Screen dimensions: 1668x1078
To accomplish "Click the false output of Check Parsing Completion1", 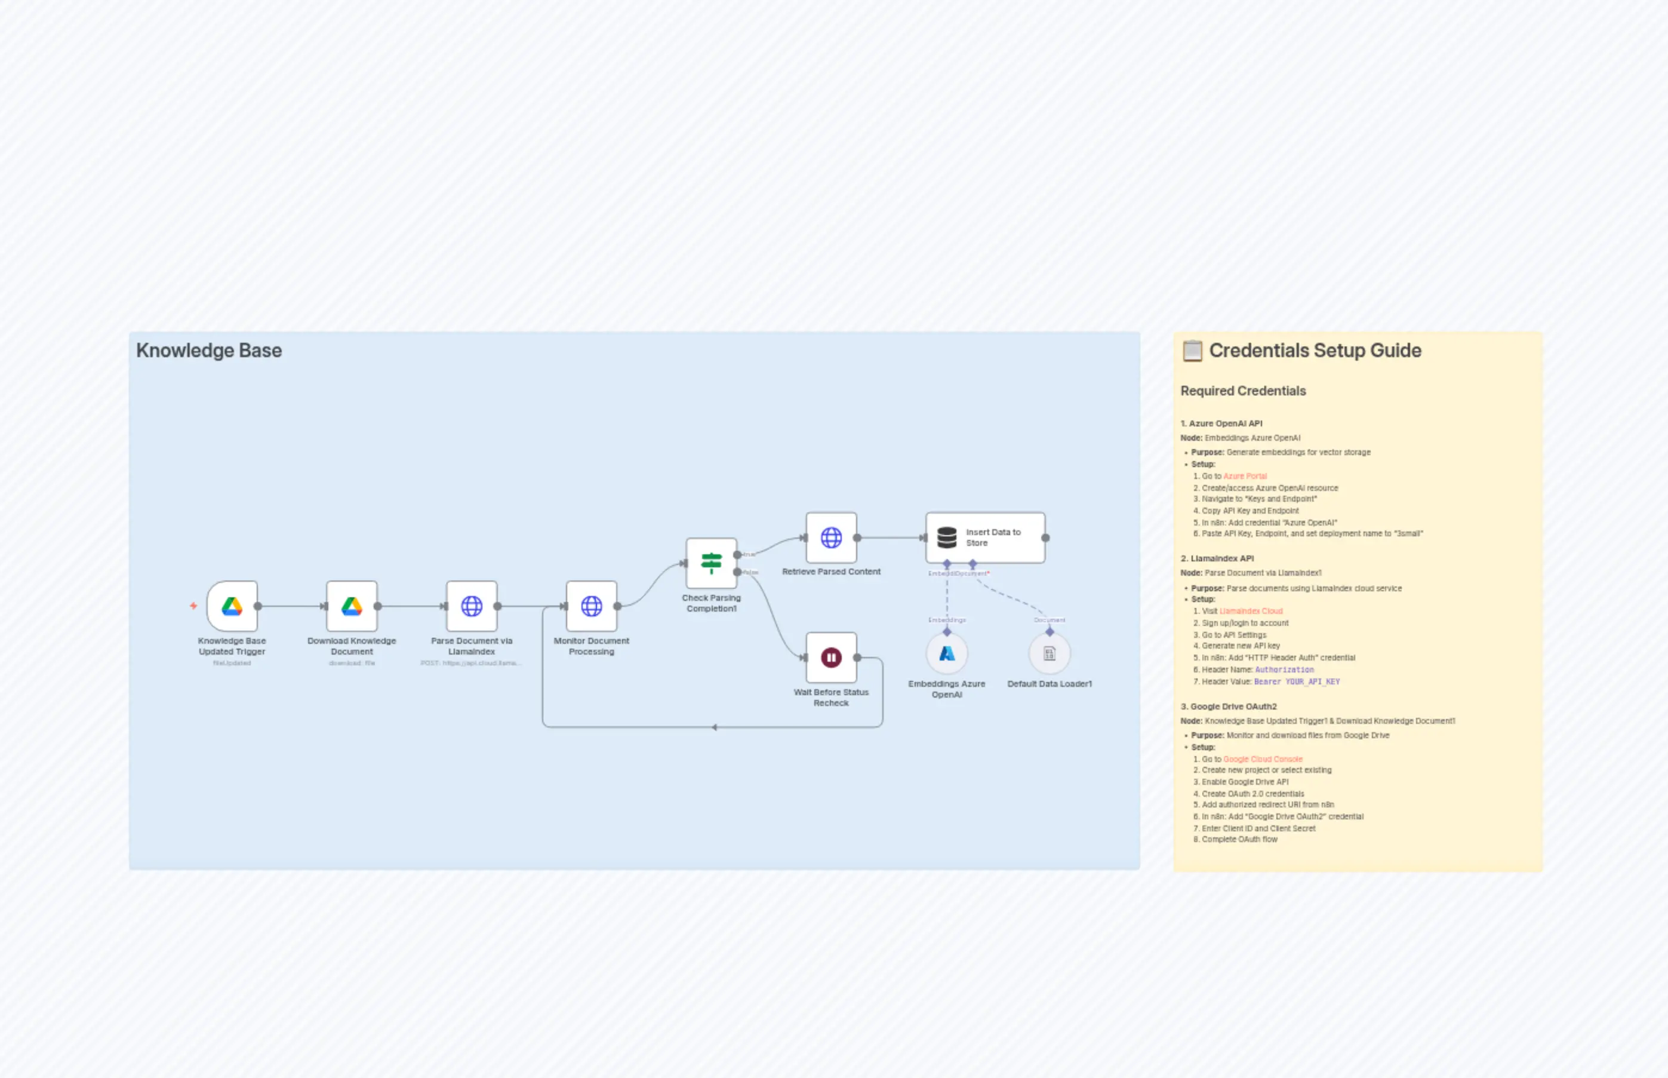I will [737, 573].
